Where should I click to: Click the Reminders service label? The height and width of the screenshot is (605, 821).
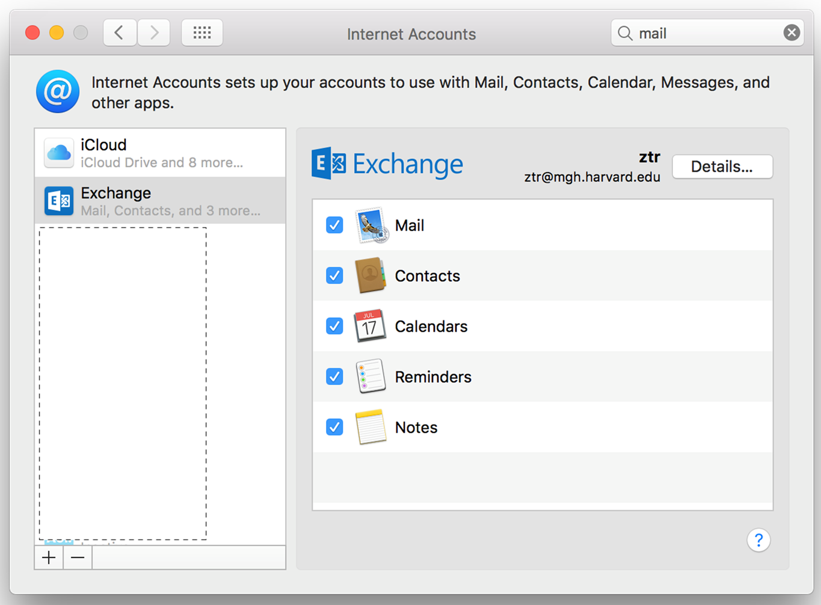point(433,377)
